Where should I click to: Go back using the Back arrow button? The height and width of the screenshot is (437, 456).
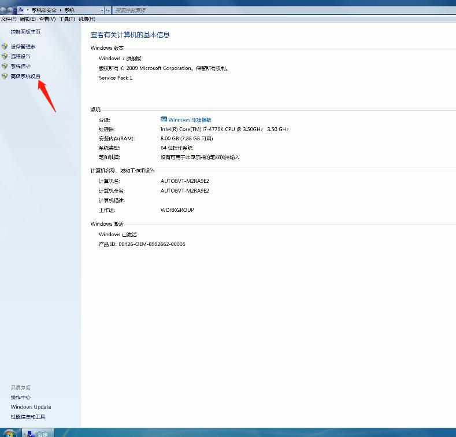click(3, 10)
